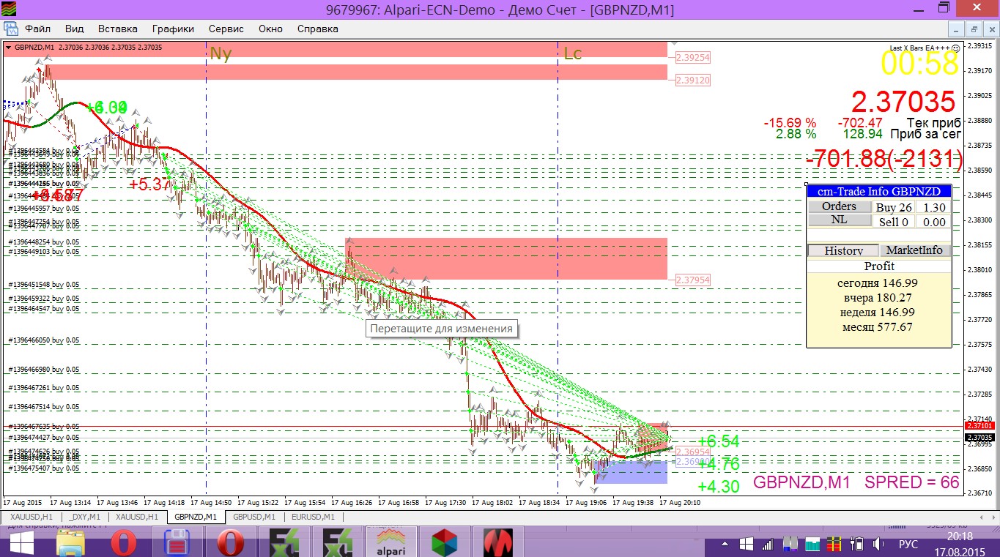Open the Файл menu
Viewport: 1000px width, 557px height.
pyautogui.click(x=37, y=29)
